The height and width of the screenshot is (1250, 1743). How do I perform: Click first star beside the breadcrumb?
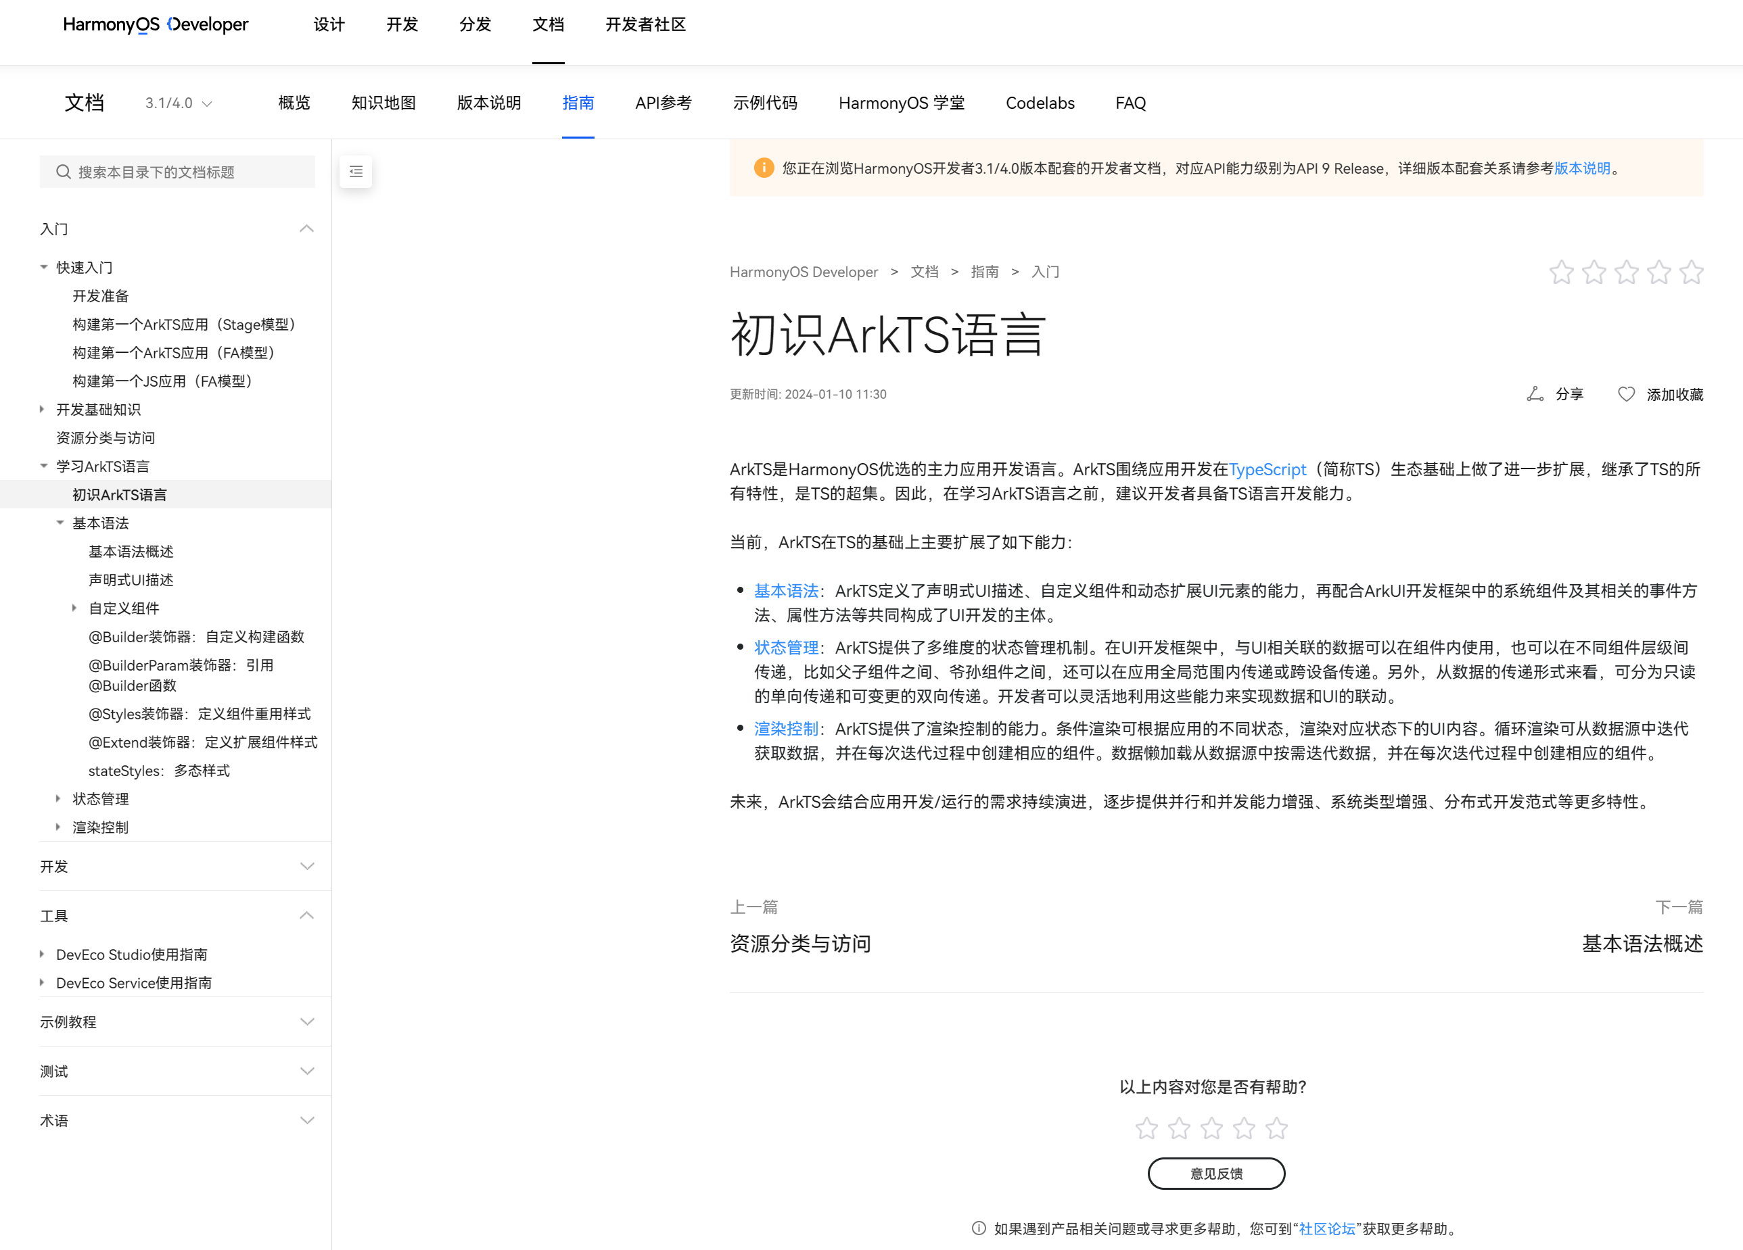(1561, 272)
